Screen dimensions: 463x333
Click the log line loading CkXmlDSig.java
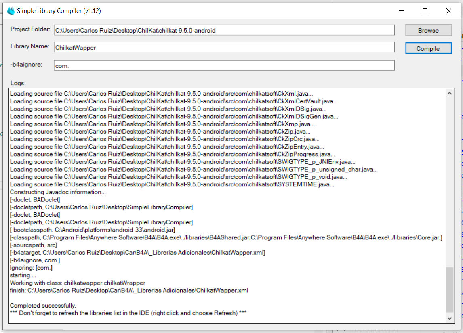coord(168,109)
